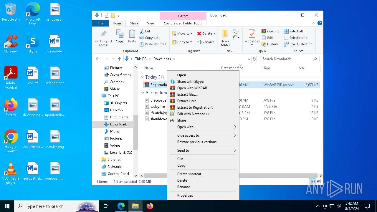Select Local Disk (C:) in navigation pane
This screenshot has height=212, width=377.
[x=118, y=153]
